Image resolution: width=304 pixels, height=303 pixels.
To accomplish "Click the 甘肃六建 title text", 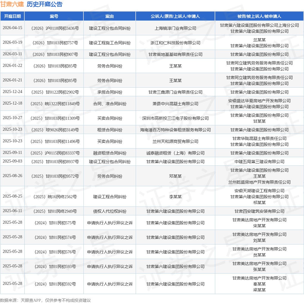I will pos(12,4).
